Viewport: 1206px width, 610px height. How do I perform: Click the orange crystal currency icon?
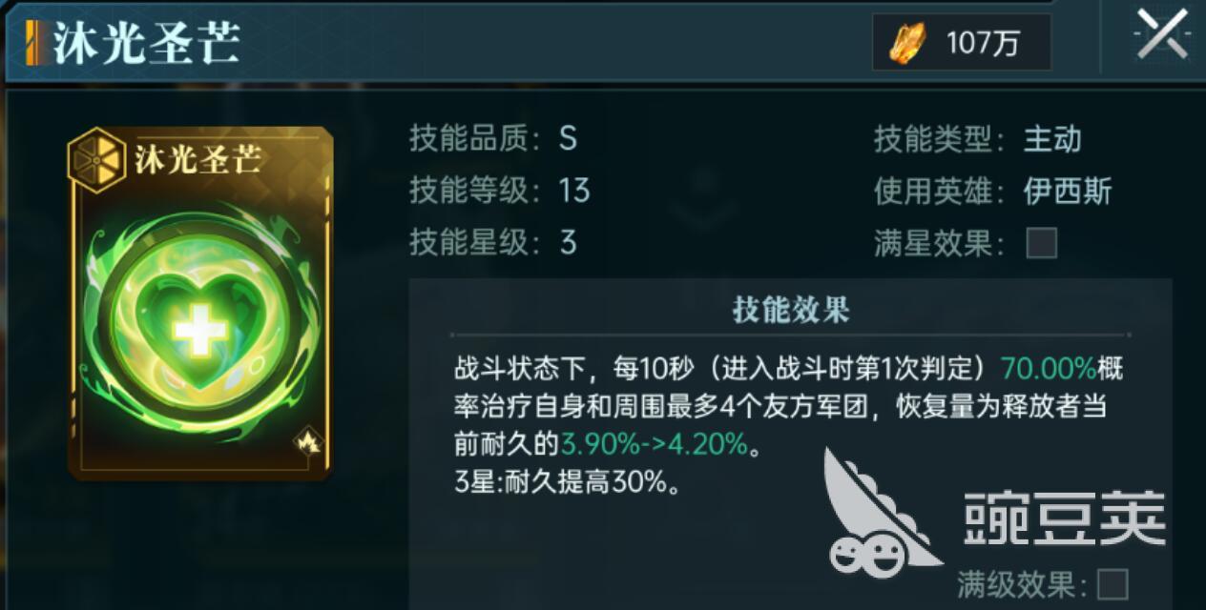point(906,42)
